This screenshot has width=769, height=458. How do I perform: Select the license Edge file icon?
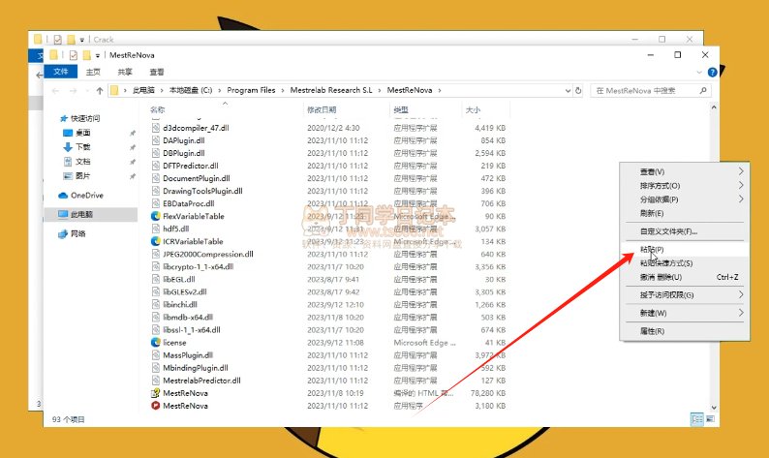click(155, 343)
